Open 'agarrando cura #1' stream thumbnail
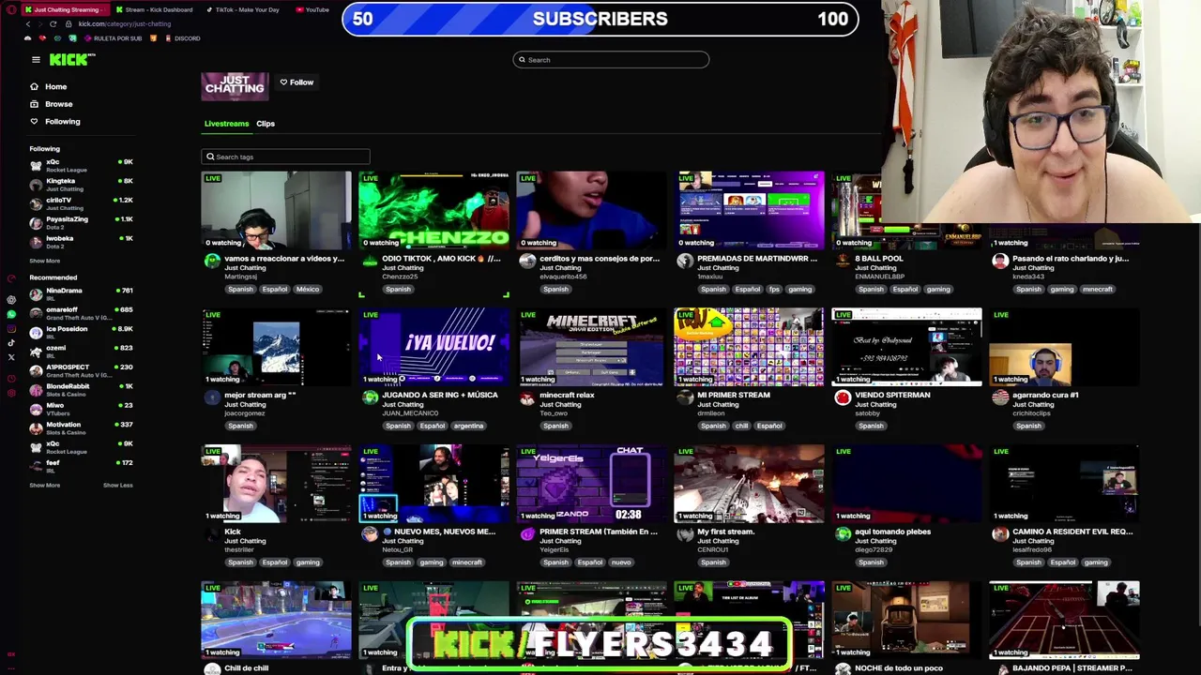Viewport: 1201px width, 675px height. (1064, 346)
